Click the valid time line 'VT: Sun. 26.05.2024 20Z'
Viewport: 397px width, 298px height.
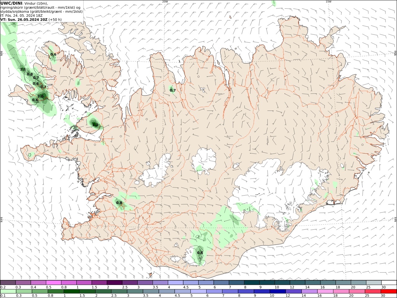tap(24, 19)
